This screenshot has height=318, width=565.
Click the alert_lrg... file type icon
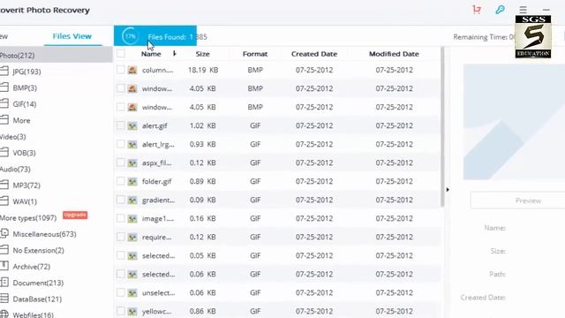point(132,144)
